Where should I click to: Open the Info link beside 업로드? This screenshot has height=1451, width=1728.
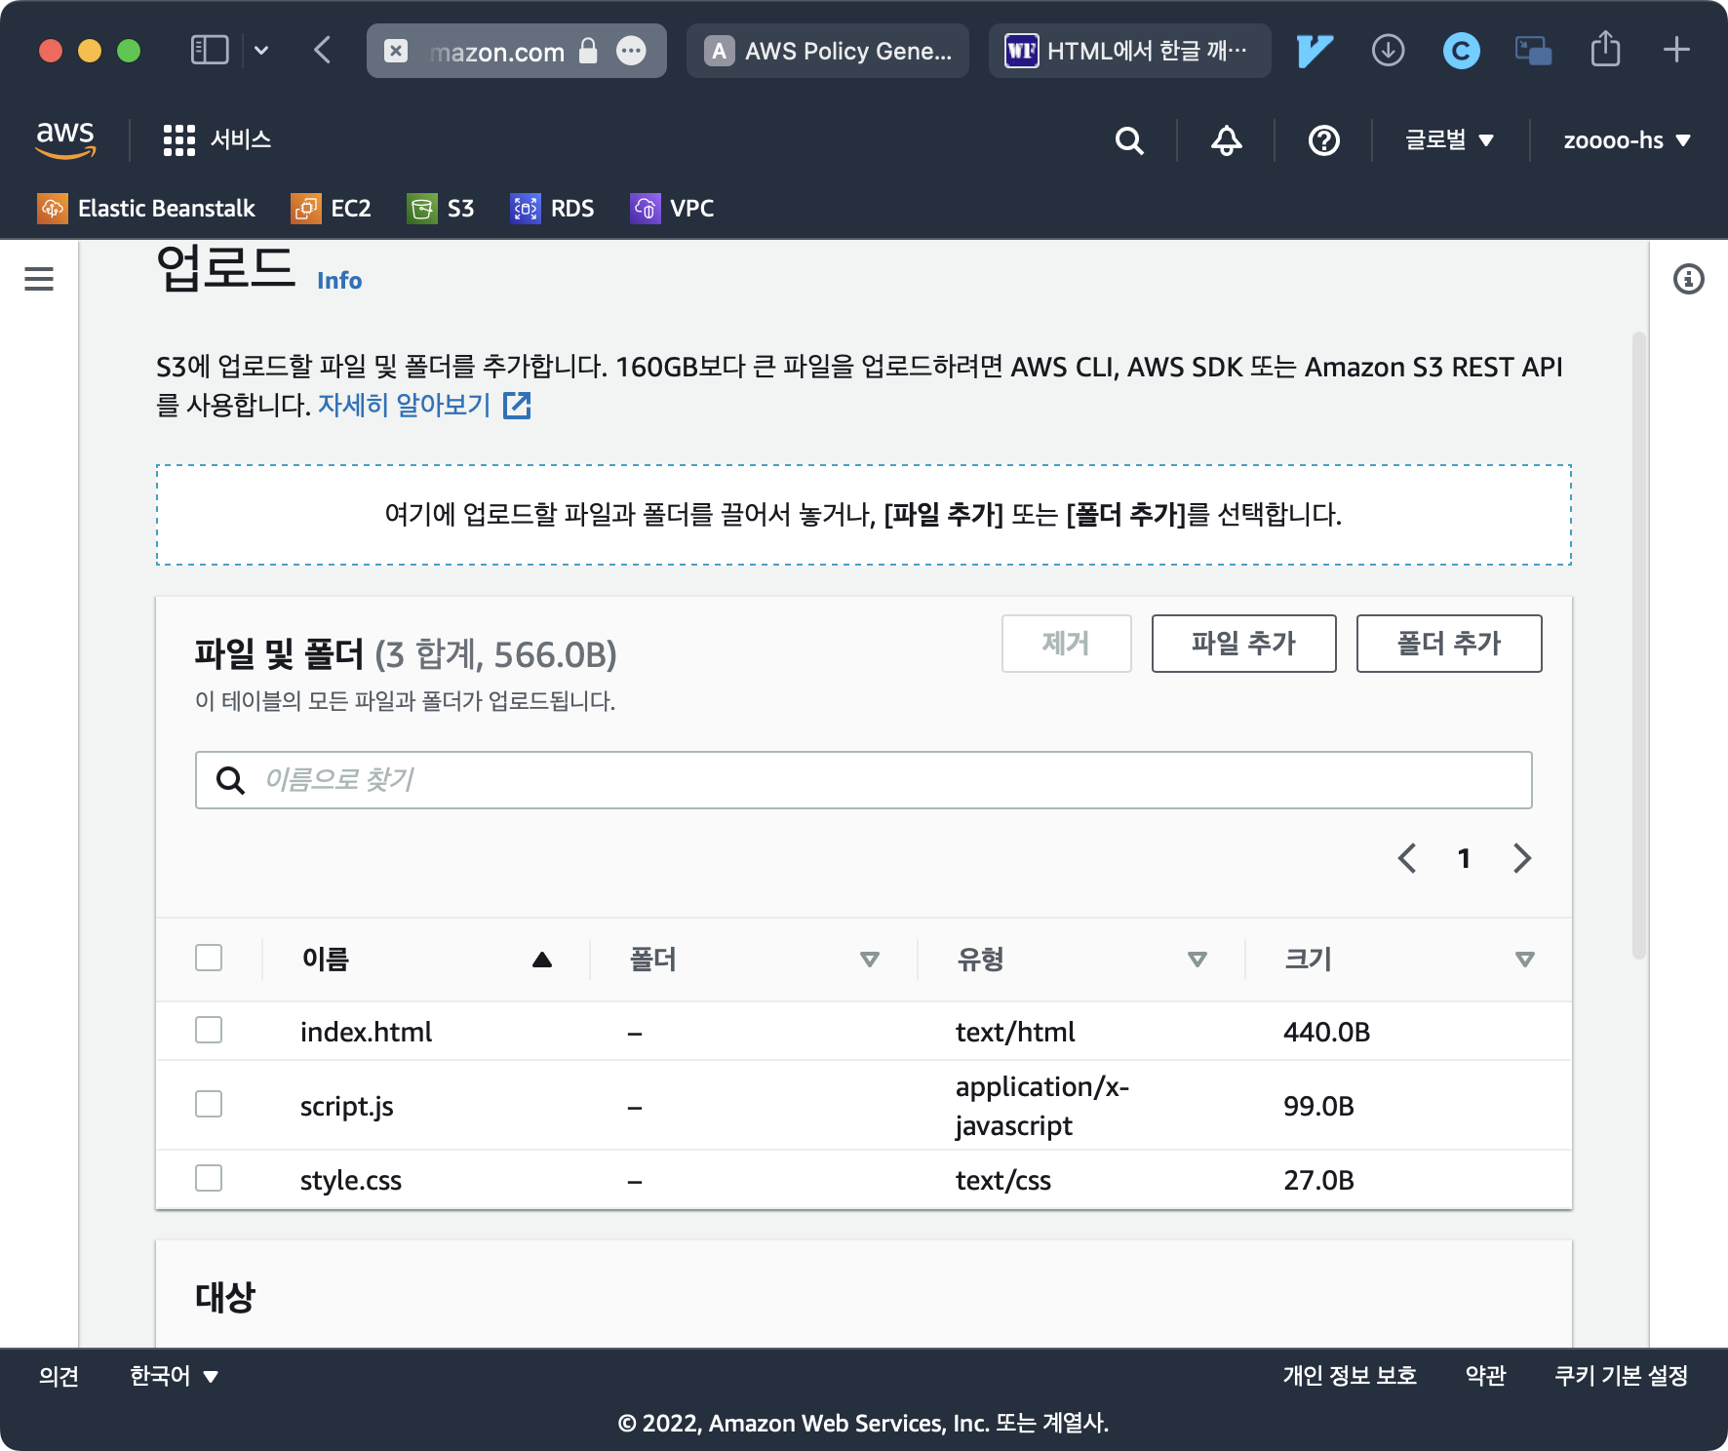339,281
